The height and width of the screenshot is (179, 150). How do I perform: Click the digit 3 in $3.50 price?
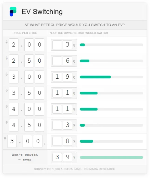point(14,93)
